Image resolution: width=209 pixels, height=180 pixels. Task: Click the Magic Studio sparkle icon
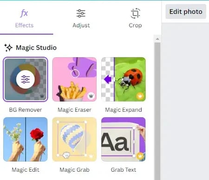[x=8, y=47]
